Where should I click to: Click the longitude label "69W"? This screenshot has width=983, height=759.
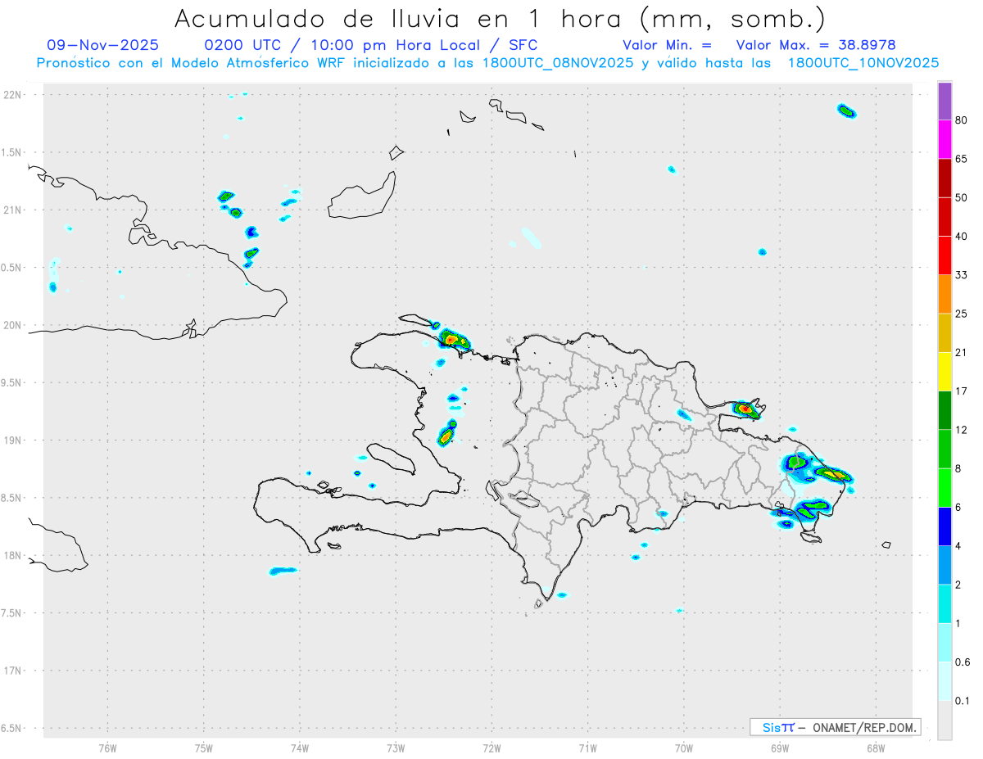click(779, 748)
